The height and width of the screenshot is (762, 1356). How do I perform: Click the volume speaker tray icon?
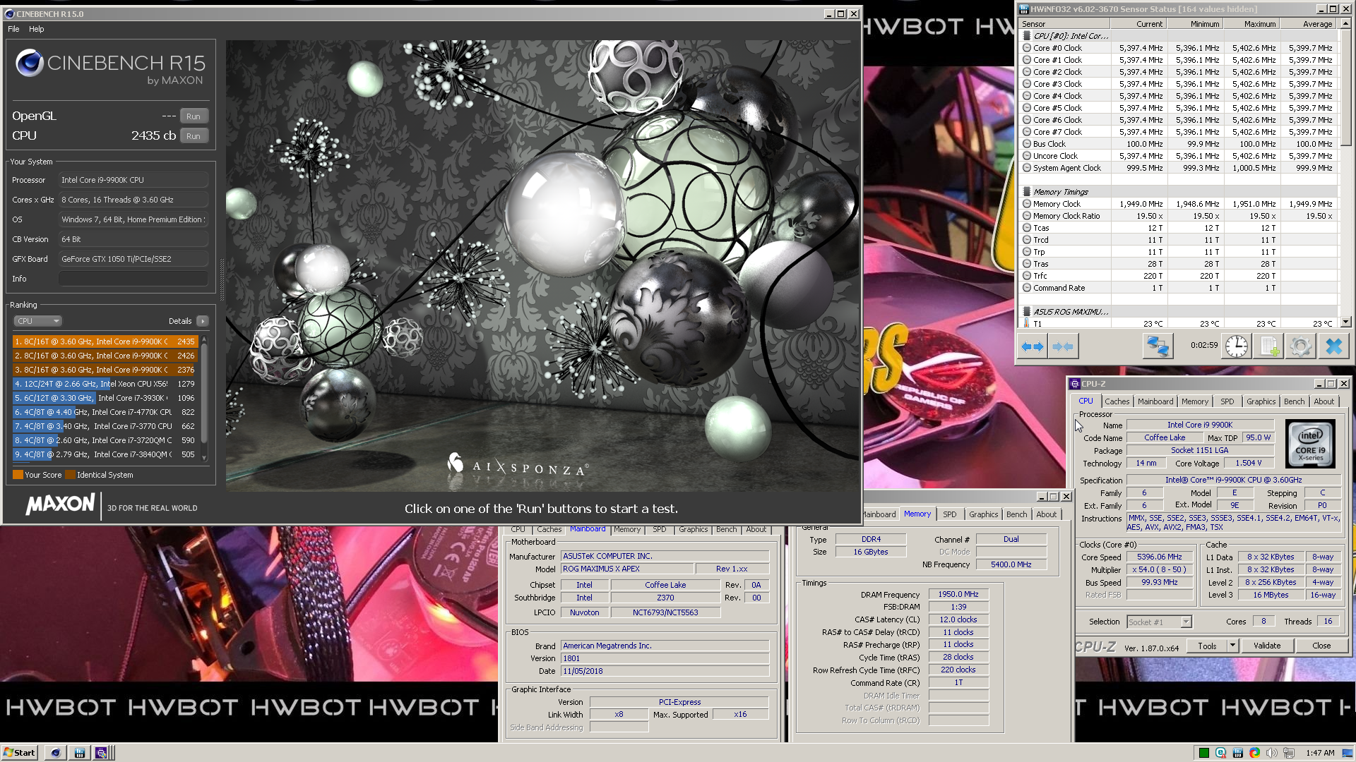(x=1271, y=753)
